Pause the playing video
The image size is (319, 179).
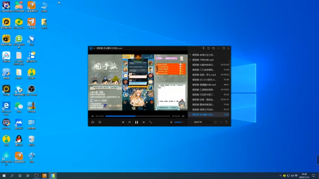(136, 122)
